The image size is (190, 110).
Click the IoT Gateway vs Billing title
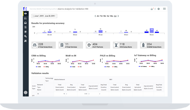point(145,56)
